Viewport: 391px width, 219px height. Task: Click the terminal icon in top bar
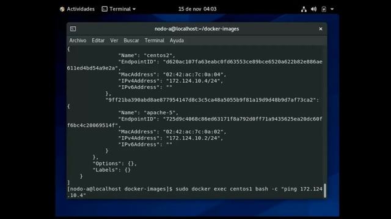(104, 9)
